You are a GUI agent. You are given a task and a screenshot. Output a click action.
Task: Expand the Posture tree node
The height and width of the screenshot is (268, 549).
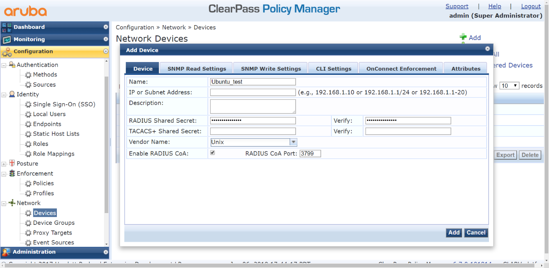[x=4, y=164]
